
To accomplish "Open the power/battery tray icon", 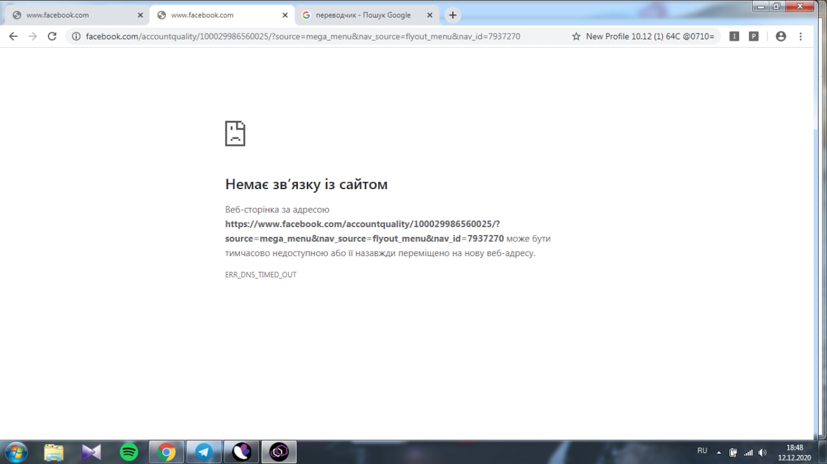I will point(733,452).
